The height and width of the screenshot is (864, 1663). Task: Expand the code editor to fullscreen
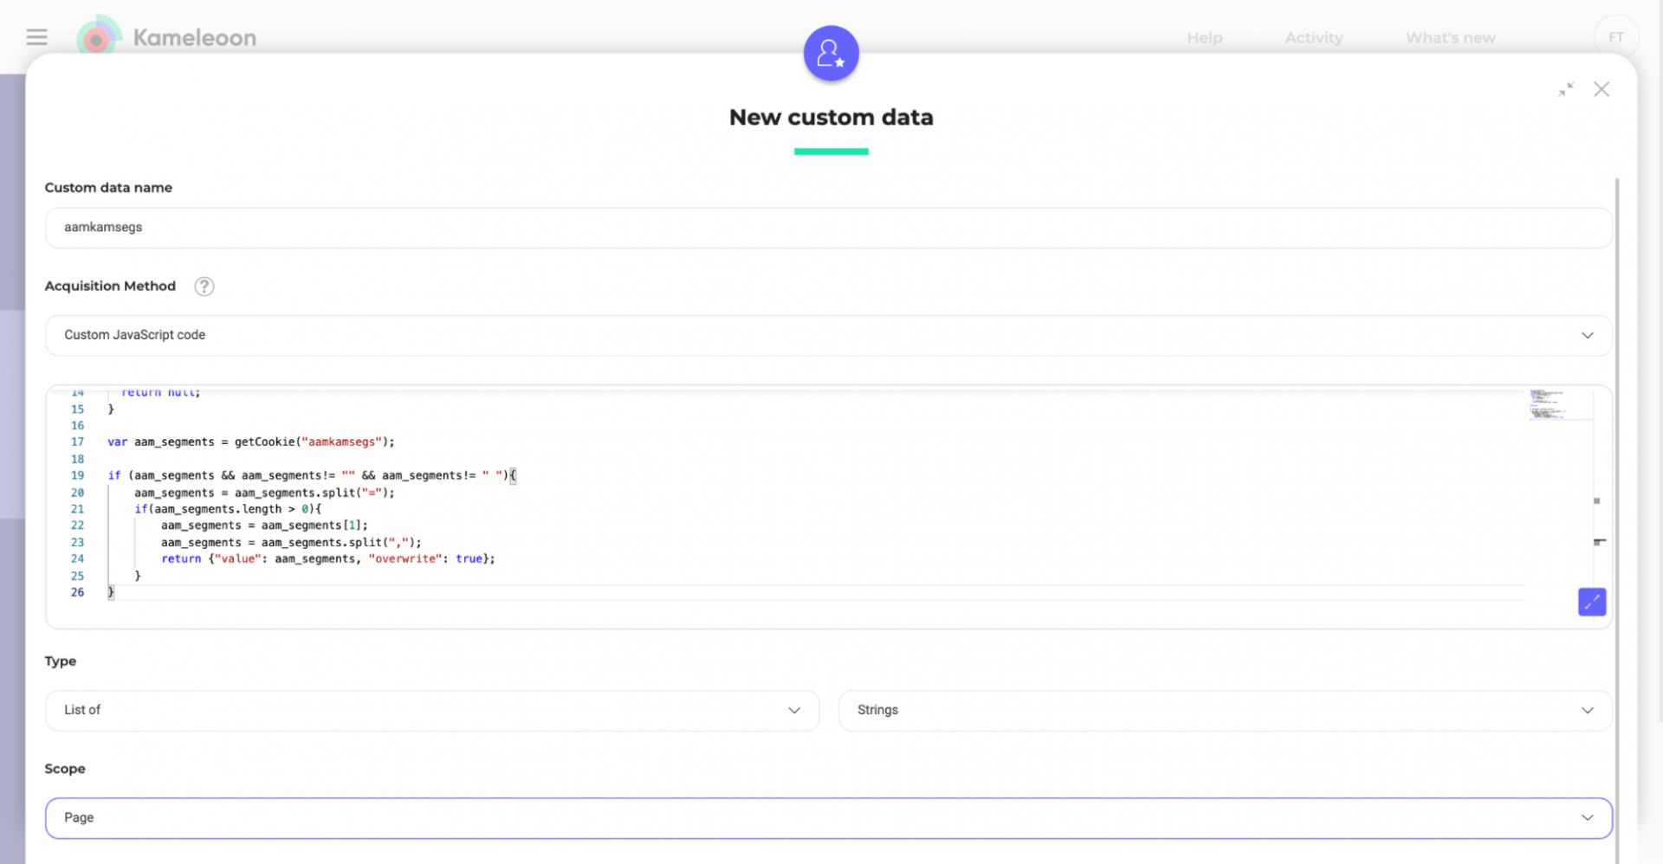[1591, 602]
